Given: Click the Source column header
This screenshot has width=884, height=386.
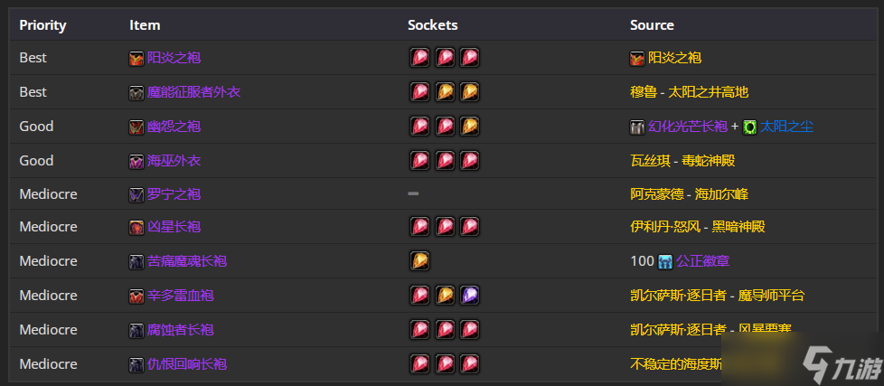Looking at the screenshot, I should (653, 25).
